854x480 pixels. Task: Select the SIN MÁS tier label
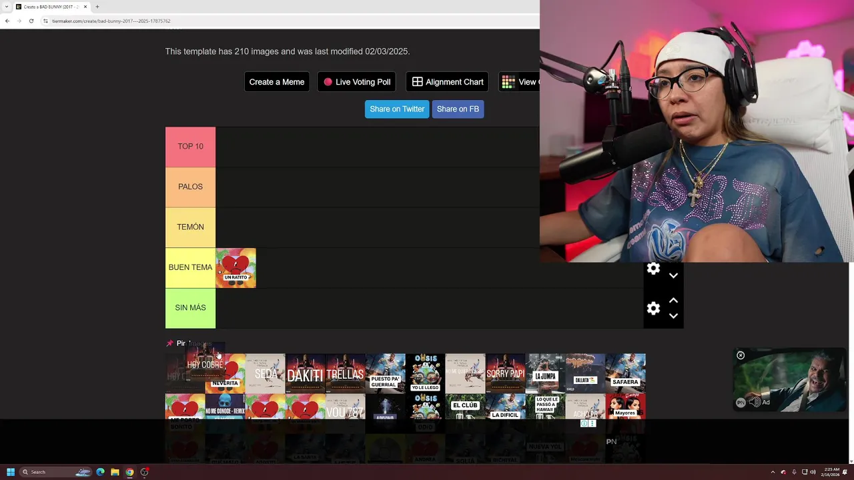coord(190,308)
